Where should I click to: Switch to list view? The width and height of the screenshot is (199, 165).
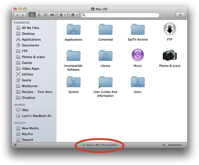click(39, 15)
